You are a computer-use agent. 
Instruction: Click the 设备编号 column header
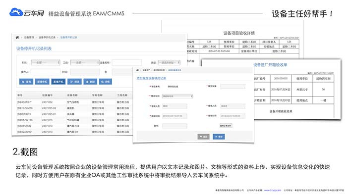click(47, 95)
